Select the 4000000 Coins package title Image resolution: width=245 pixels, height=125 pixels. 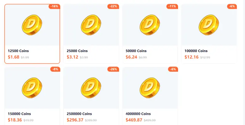(138, 114)
